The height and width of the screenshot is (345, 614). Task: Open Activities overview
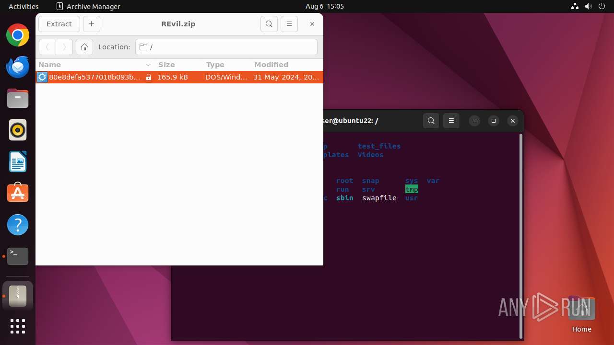tap(24, 6)
